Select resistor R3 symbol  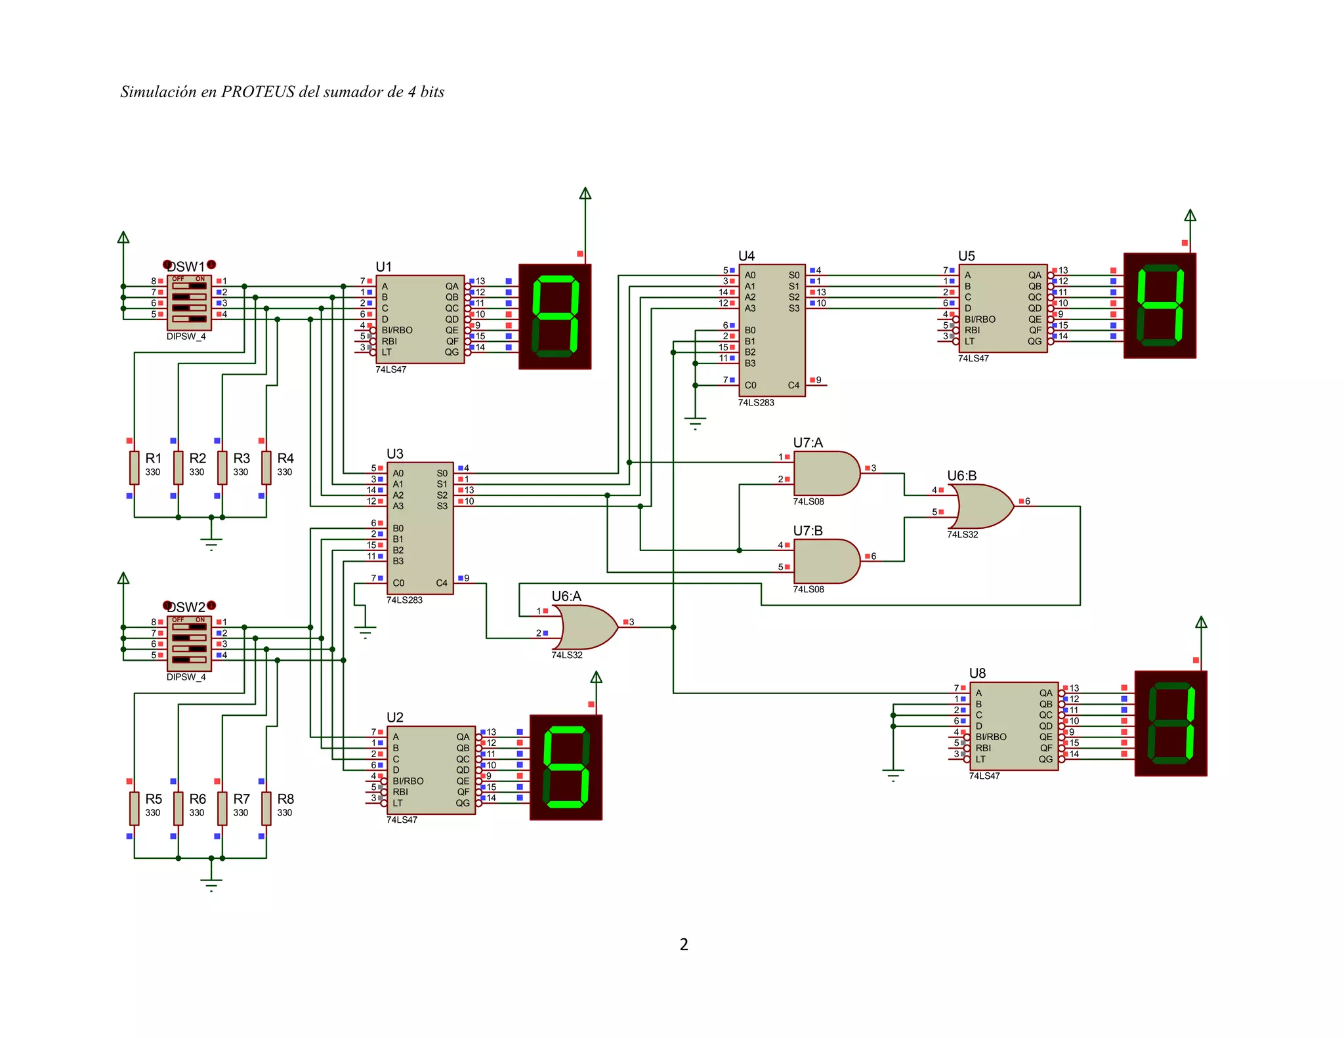click(x=222, y=467)
